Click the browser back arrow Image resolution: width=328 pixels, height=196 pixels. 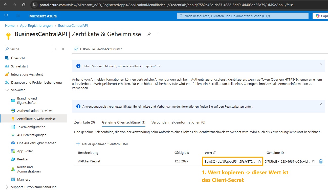[6, 5]
